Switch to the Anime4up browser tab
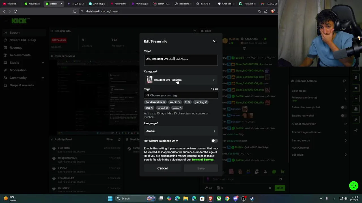Screen dimensions: 362x203 [x=97, y=4]
